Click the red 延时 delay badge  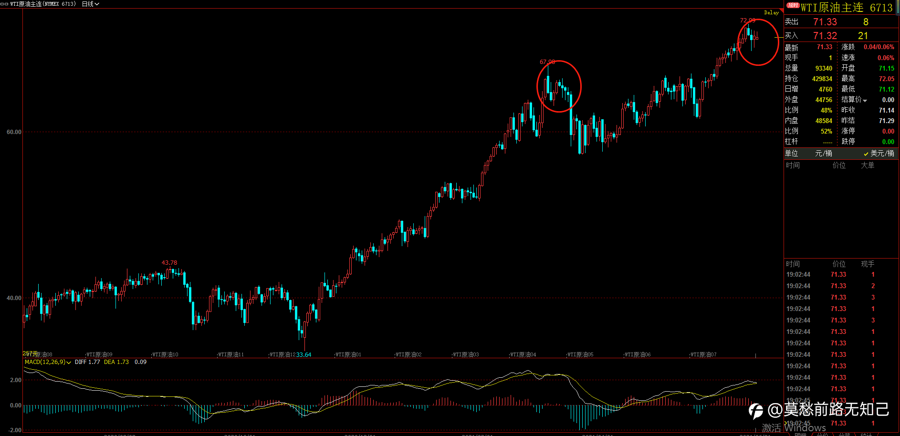(793, 5)
